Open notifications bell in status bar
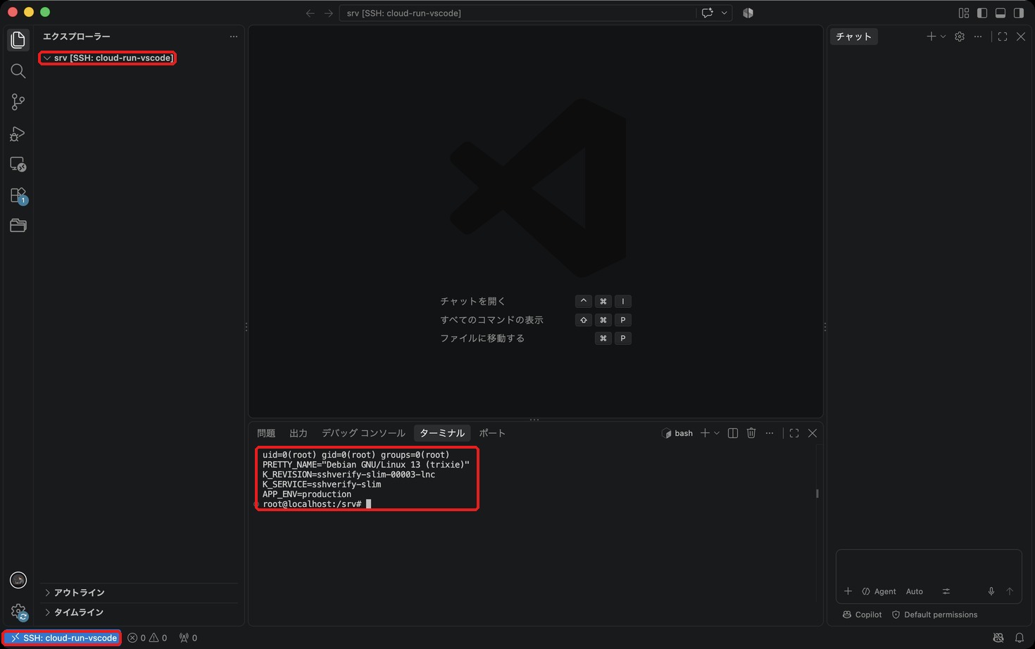The image size is (1035, 649). [x=1019, y=638]
